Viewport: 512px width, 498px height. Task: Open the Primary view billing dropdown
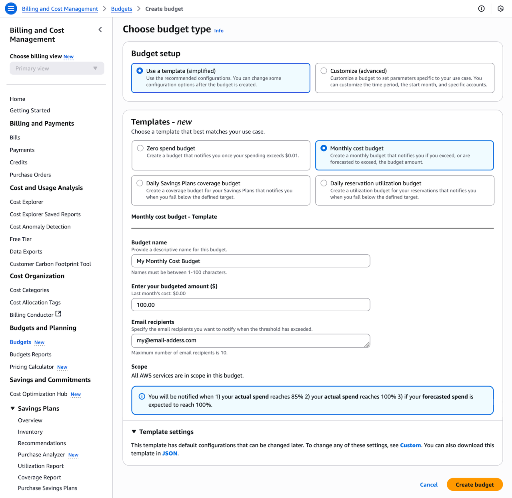[x=57, y=68]
